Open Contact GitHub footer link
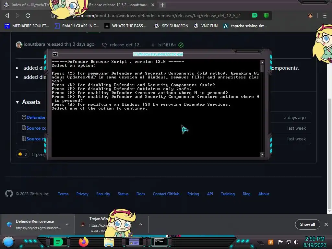Screen dimensions: 332x249 [x=166, y=194]
